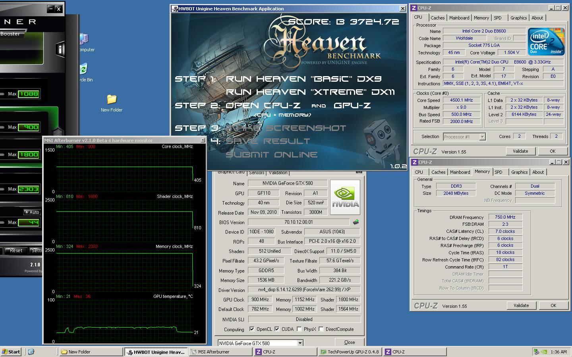Click 4500.1 MHz core speed value
This screenshot has height=357, width=572.
[x=461, y=100]
